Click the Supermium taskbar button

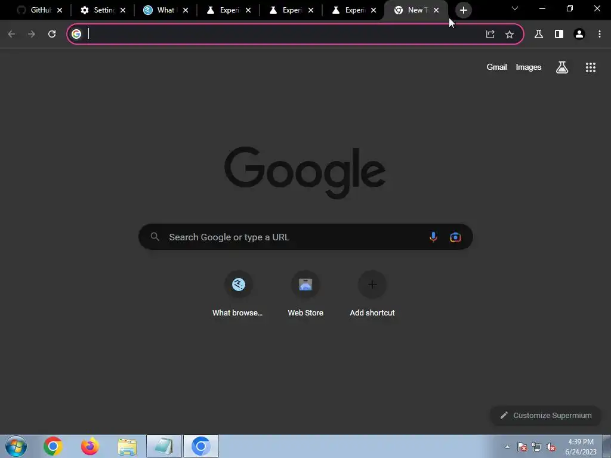201,446
